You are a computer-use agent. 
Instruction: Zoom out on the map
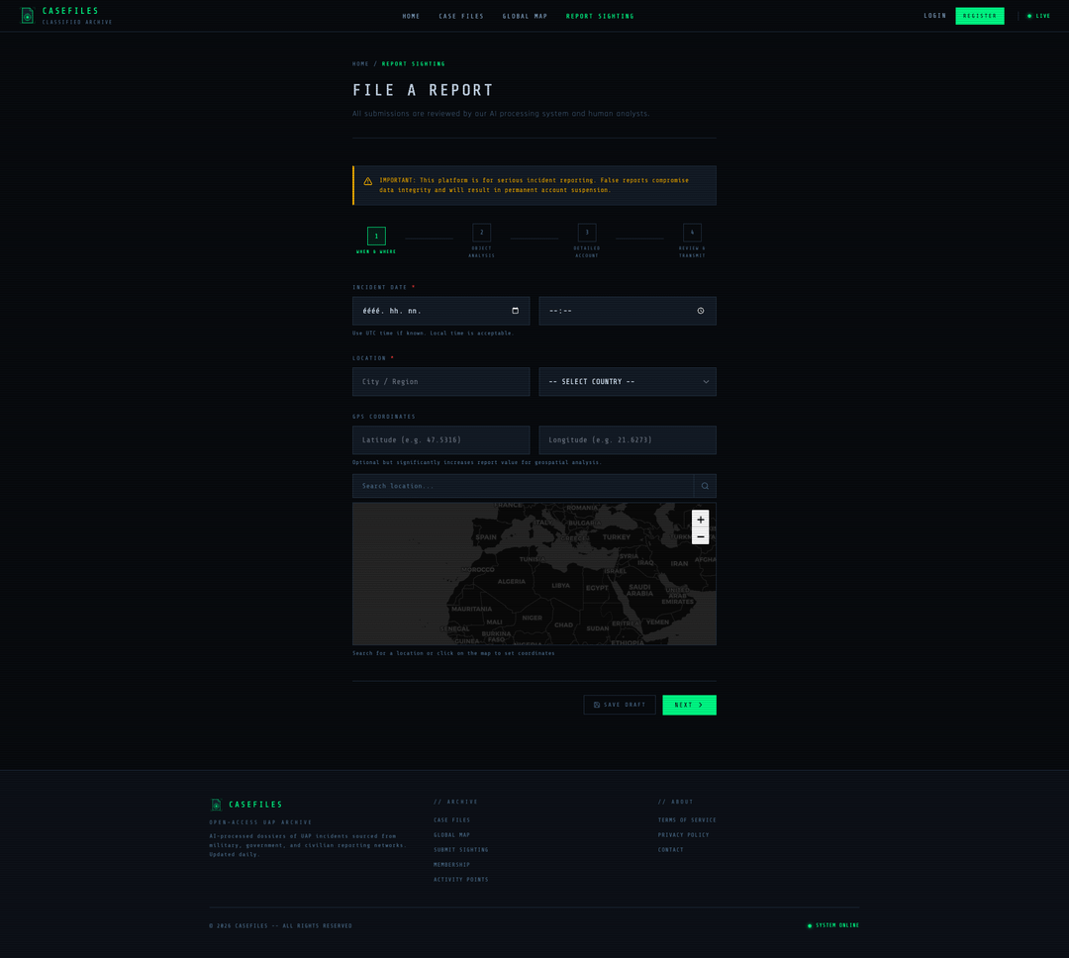click(701, 537)
